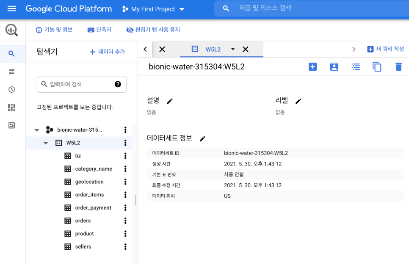Select the W5L2 dataset row
This screenshot has width=409, height=265.
coord(79,143)
